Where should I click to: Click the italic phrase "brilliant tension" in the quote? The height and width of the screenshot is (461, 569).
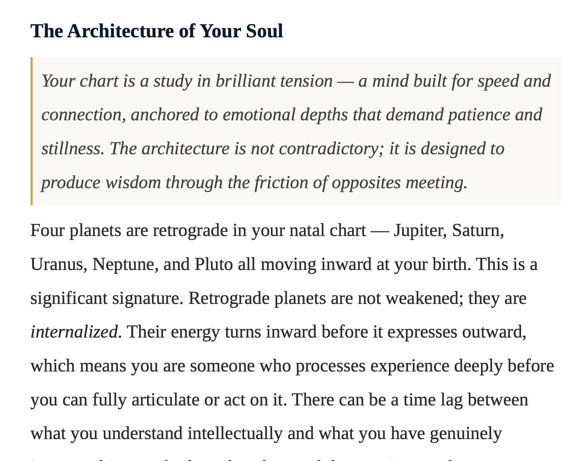click(274, 81)
